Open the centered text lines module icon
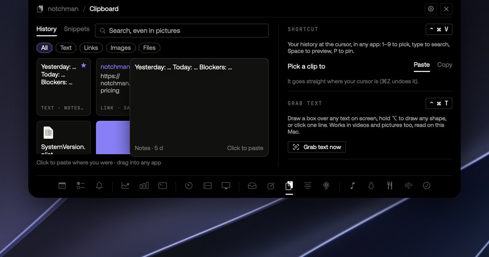Image resolution: width=489 pixels, height=257 pixels. pyautogui.click(x=308, y=185)
